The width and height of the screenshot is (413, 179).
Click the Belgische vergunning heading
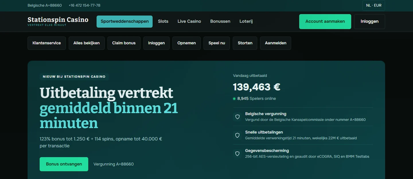tap(266, 114)
